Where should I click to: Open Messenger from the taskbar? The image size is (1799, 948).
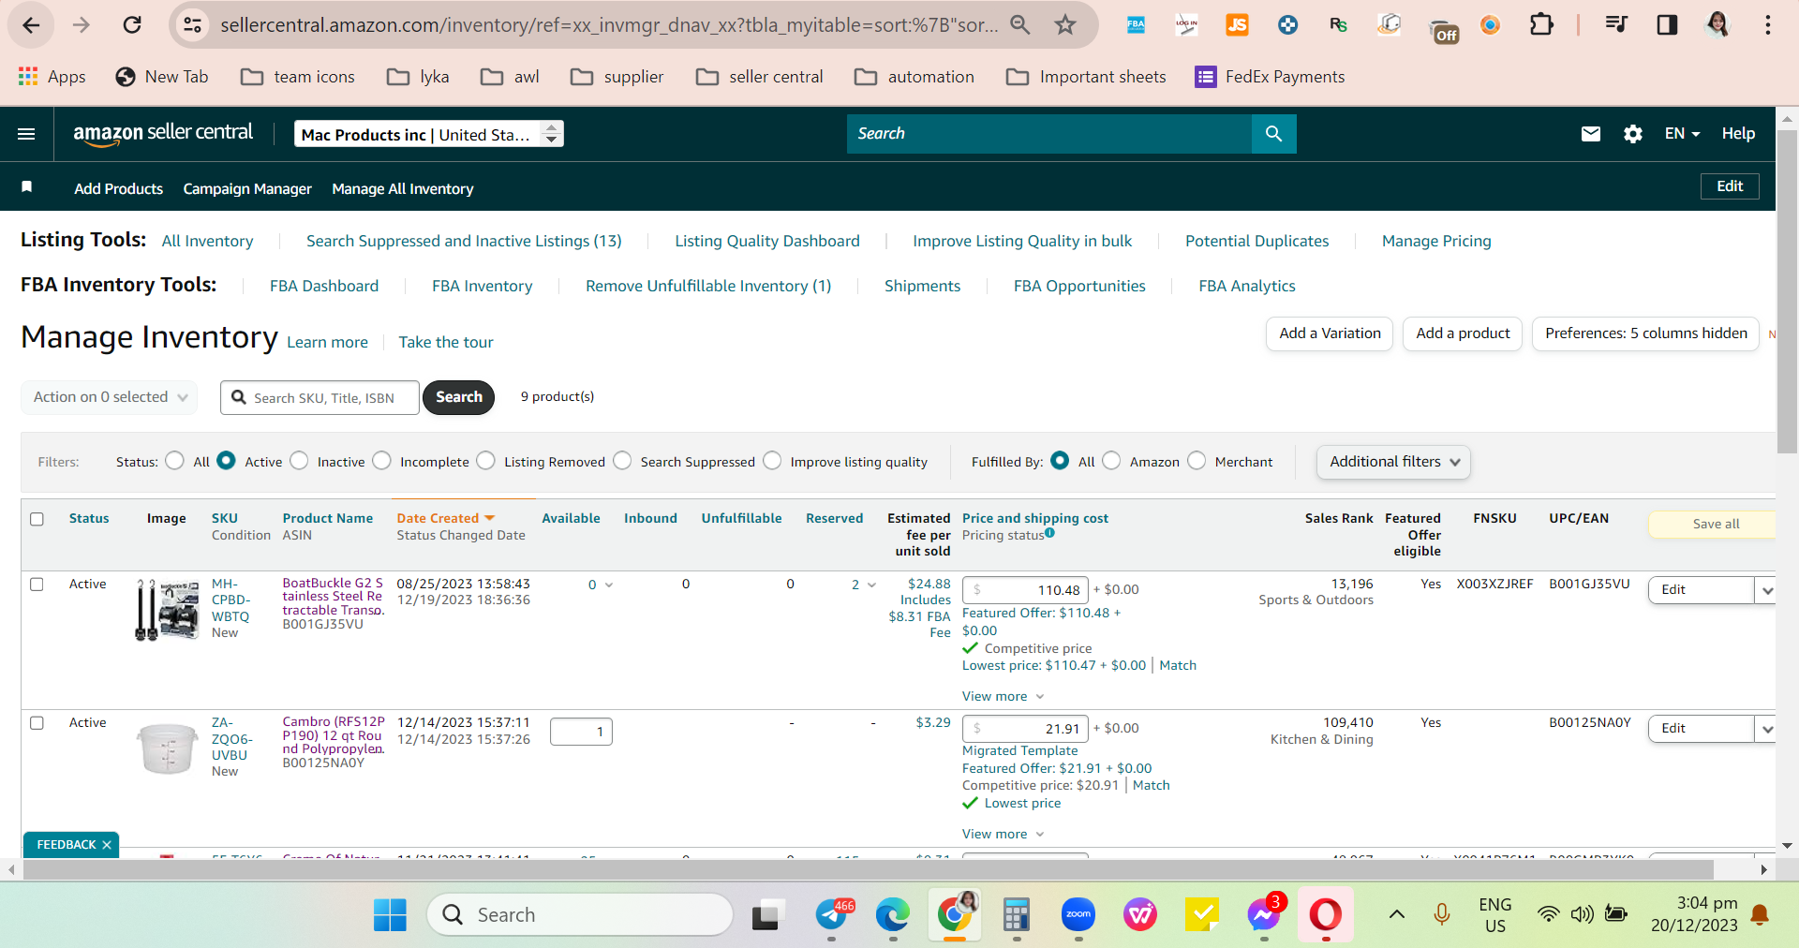tap(1264, 914)
